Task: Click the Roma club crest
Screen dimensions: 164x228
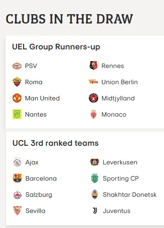Action: click(17, 82)
